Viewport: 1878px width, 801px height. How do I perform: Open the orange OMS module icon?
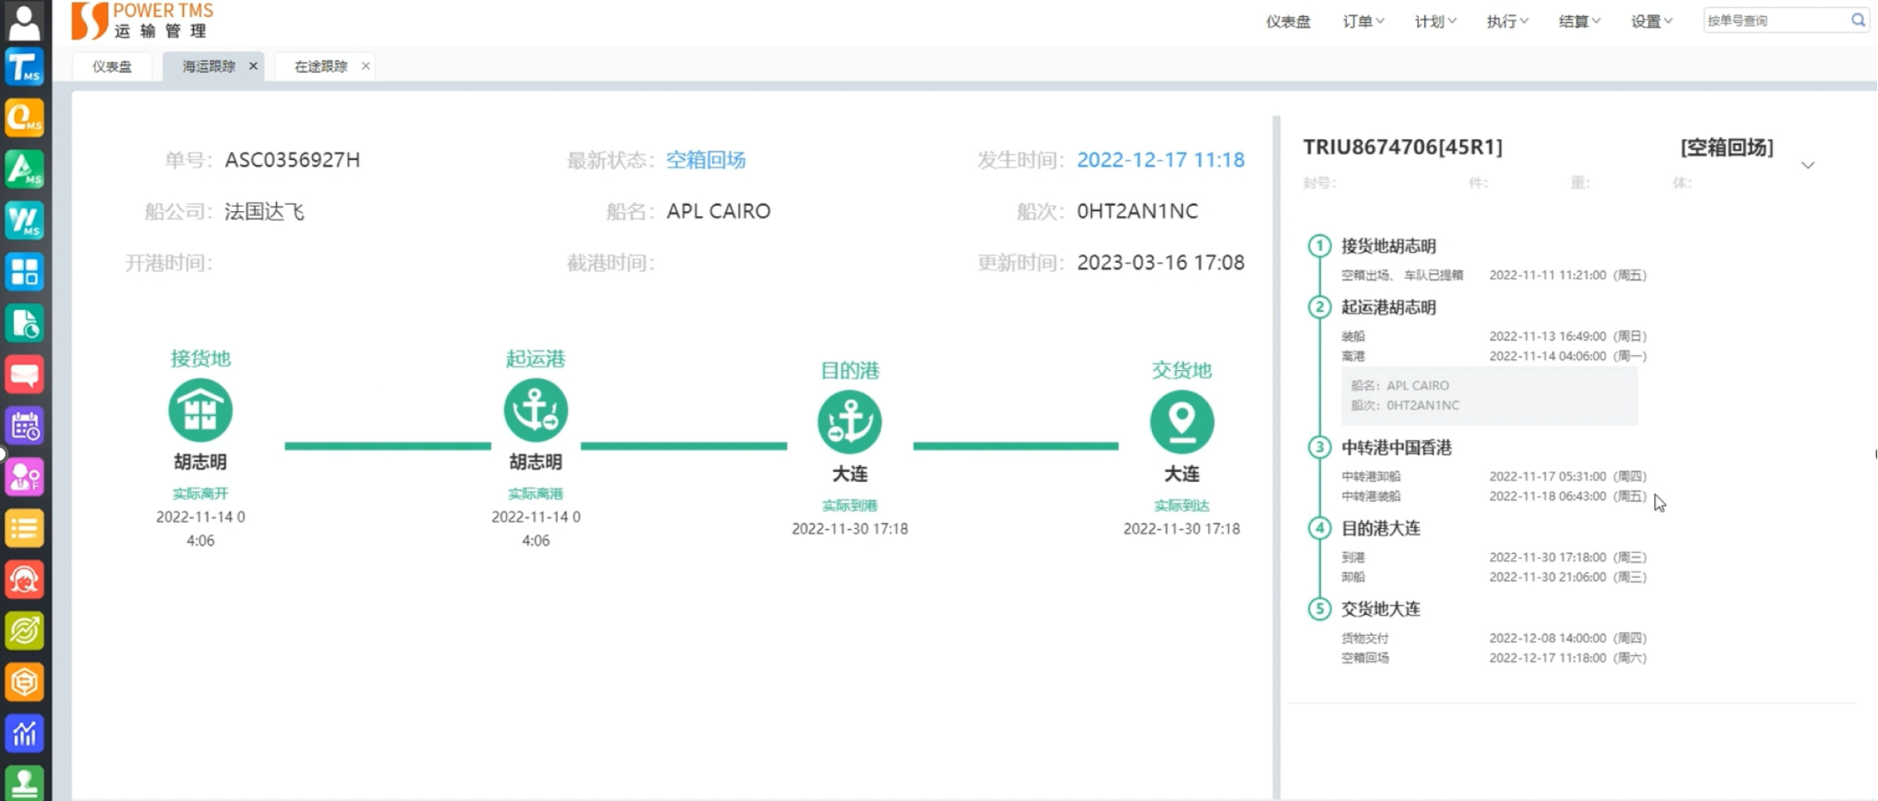coord(24,118)
